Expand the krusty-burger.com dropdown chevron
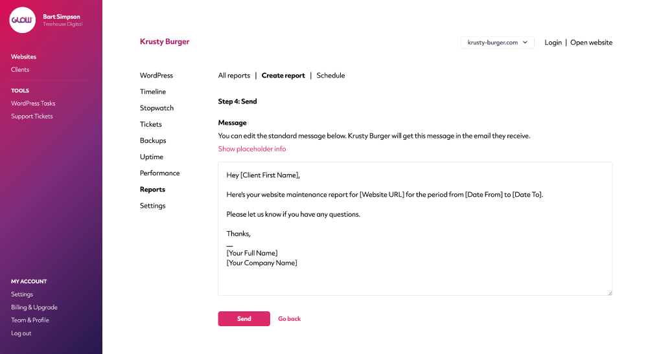Image resolution: width=648 pixels, height=354 pixels. coord(525,42)
